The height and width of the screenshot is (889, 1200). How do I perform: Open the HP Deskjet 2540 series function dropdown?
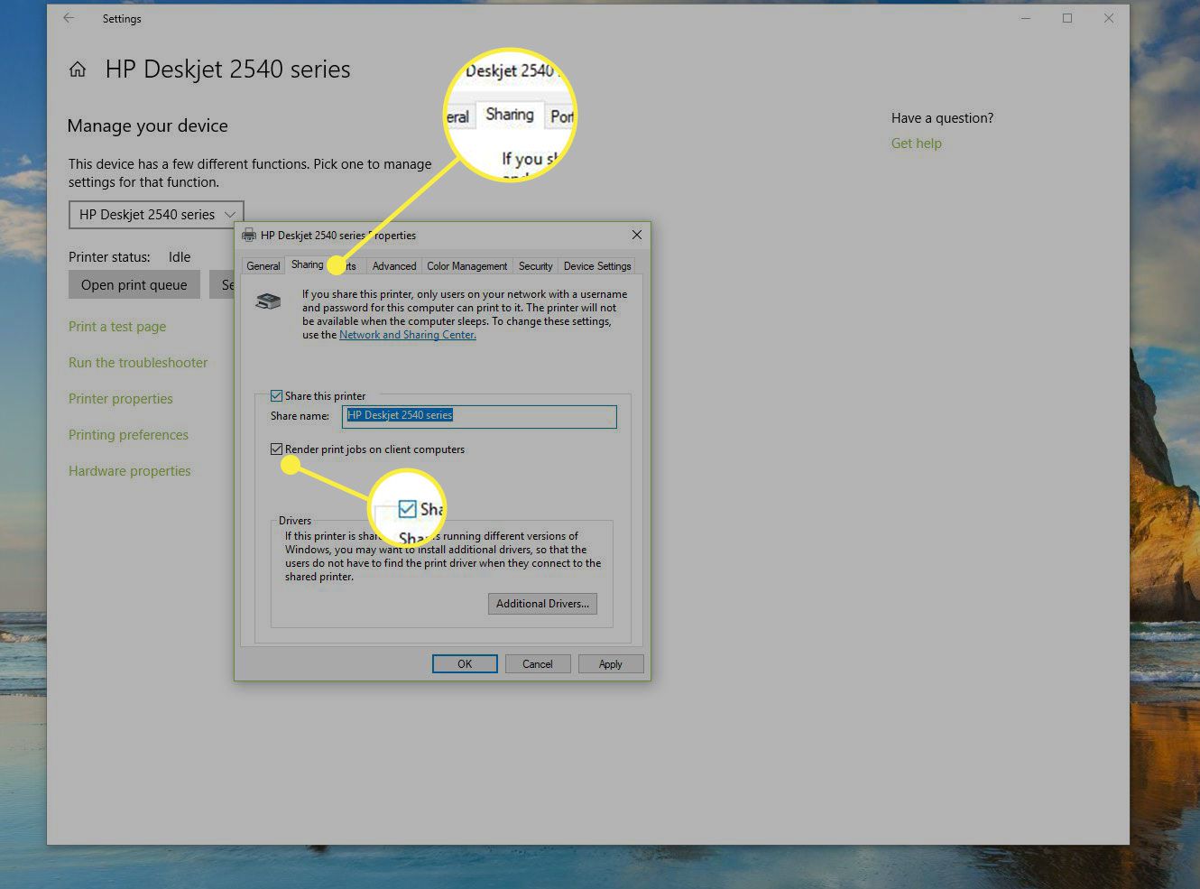156,215
